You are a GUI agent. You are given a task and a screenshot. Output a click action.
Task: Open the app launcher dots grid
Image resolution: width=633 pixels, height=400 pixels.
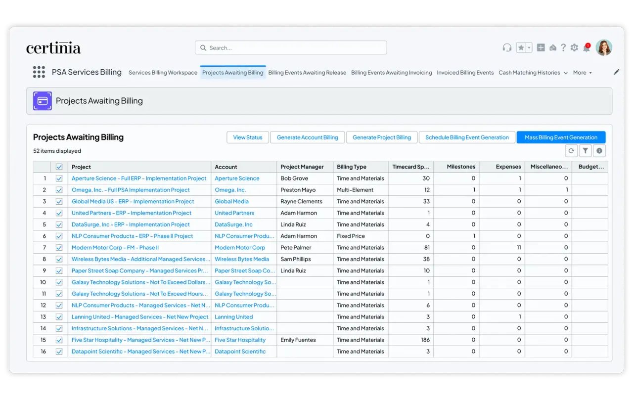click(x=39, y=72)
